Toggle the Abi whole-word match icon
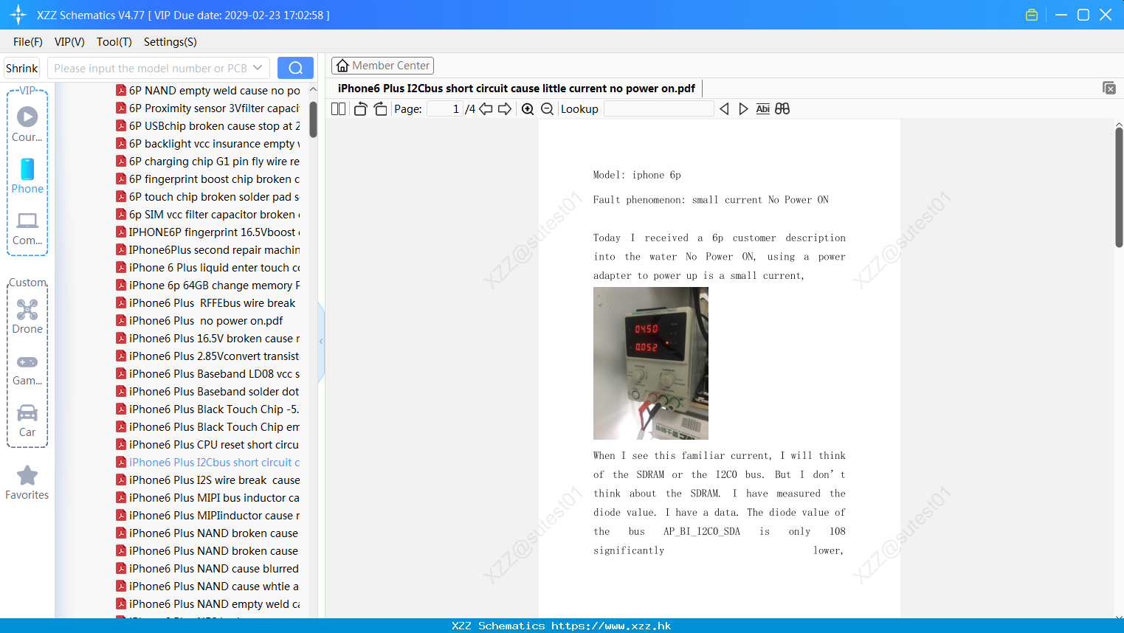Image resolution: width=1124 pixels, height=633 pixels. pos(763,108)
